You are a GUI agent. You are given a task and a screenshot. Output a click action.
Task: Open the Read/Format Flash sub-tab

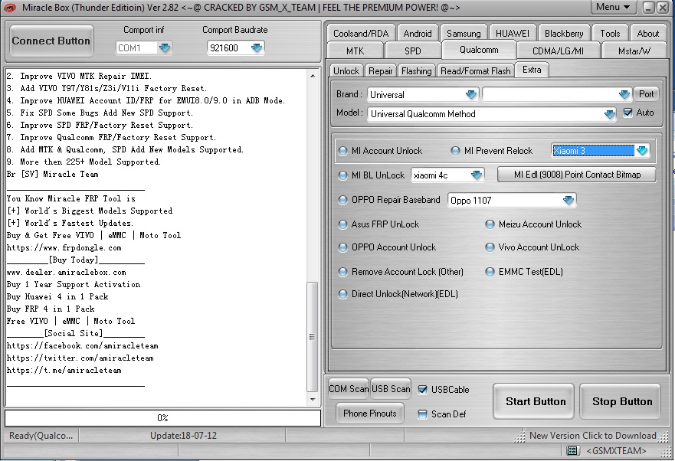[475, 70]
